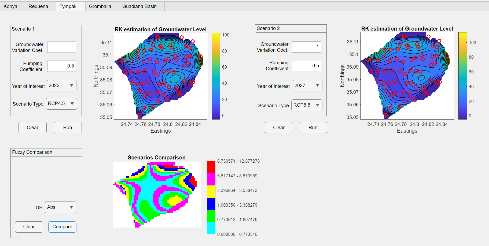
Task: Click the blue legend swatch 1.903350 - 3.388279
Action: coord(211,204)
